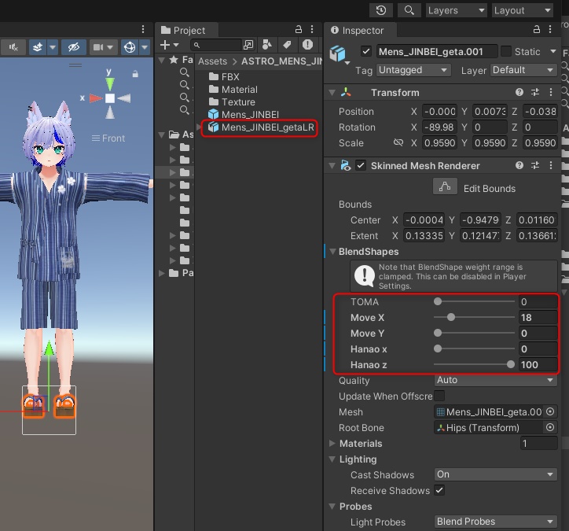Open Static flags dropdown arrow
This screenshot has width=569, height=531.
[552, 51]
